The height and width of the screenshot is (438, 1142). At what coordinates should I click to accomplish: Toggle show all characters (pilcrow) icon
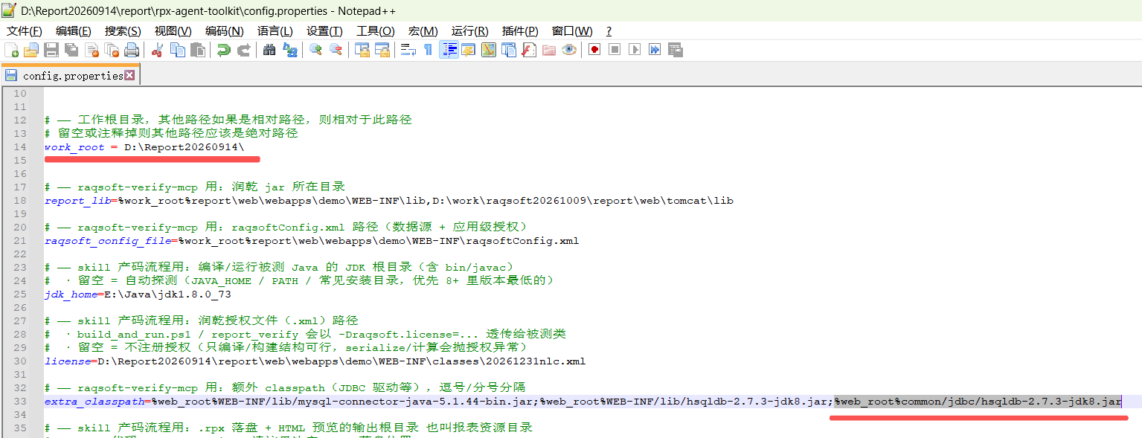coord(428,50)
